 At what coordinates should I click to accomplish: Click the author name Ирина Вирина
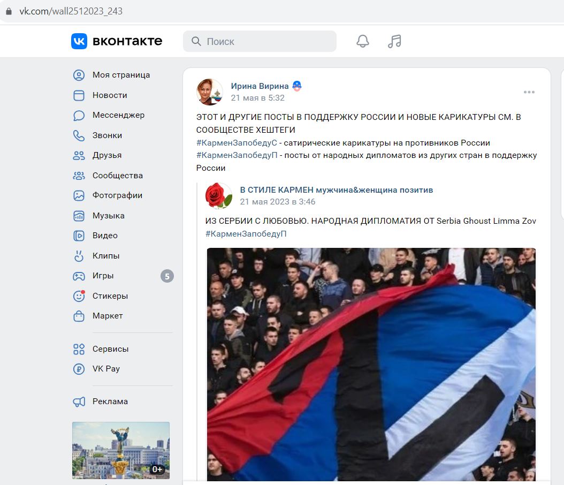tap(260, 86)
